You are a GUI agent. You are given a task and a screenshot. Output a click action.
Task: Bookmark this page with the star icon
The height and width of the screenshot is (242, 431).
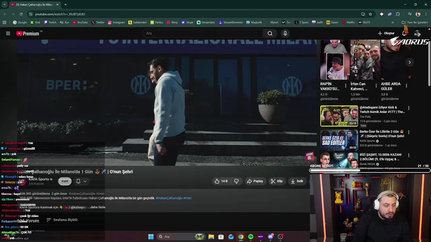(x=370, y=14)
